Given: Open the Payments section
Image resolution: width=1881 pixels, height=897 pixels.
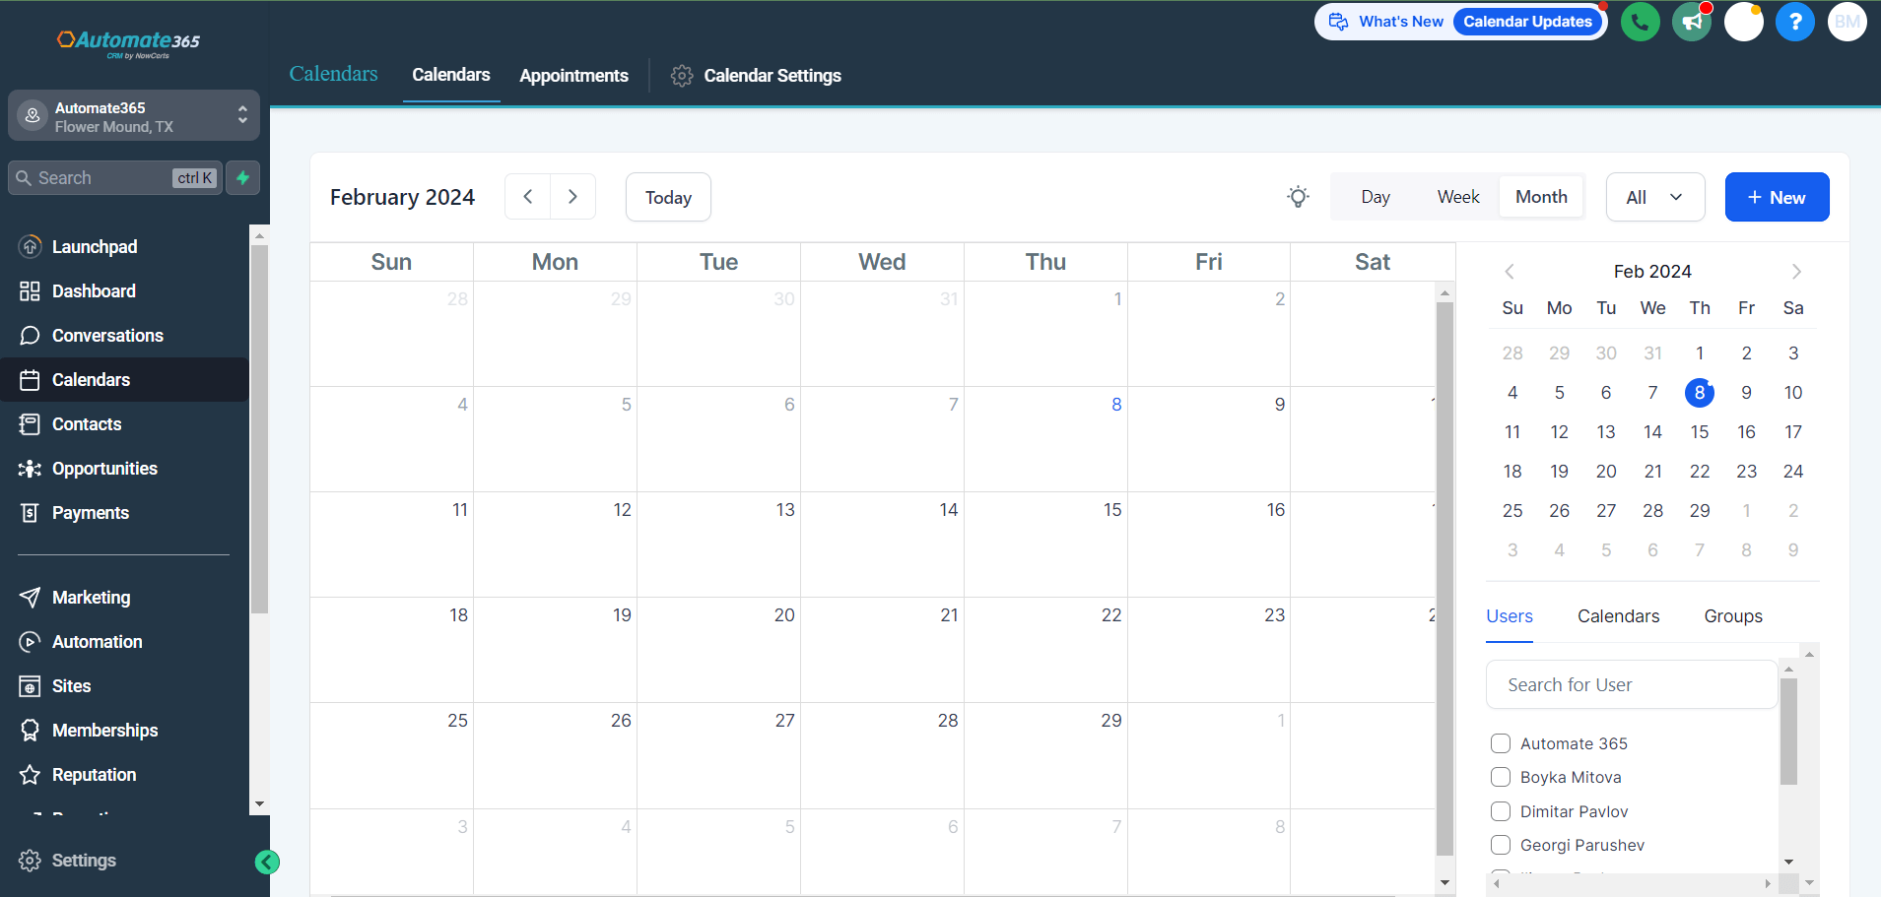Looking at the screenshot, I should (x=91, y=512).
